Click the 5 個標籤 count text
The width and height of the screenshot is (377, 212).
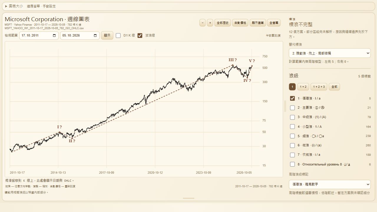[364, 76]
